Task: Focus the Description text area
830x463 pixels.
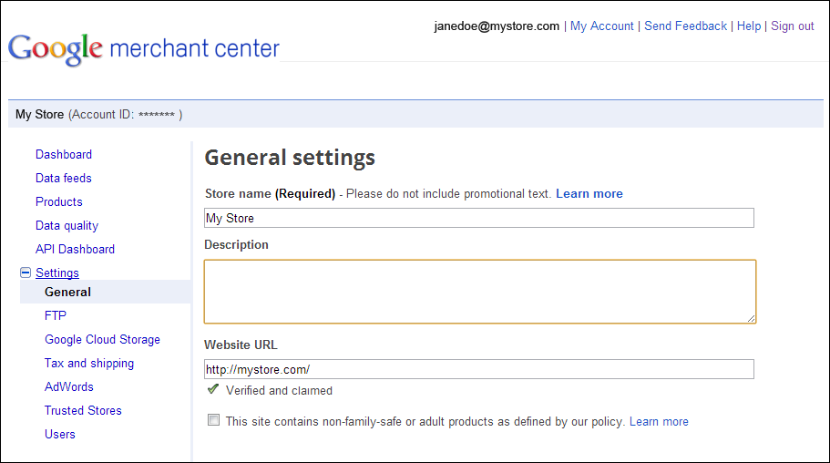Action: point(479,292)
